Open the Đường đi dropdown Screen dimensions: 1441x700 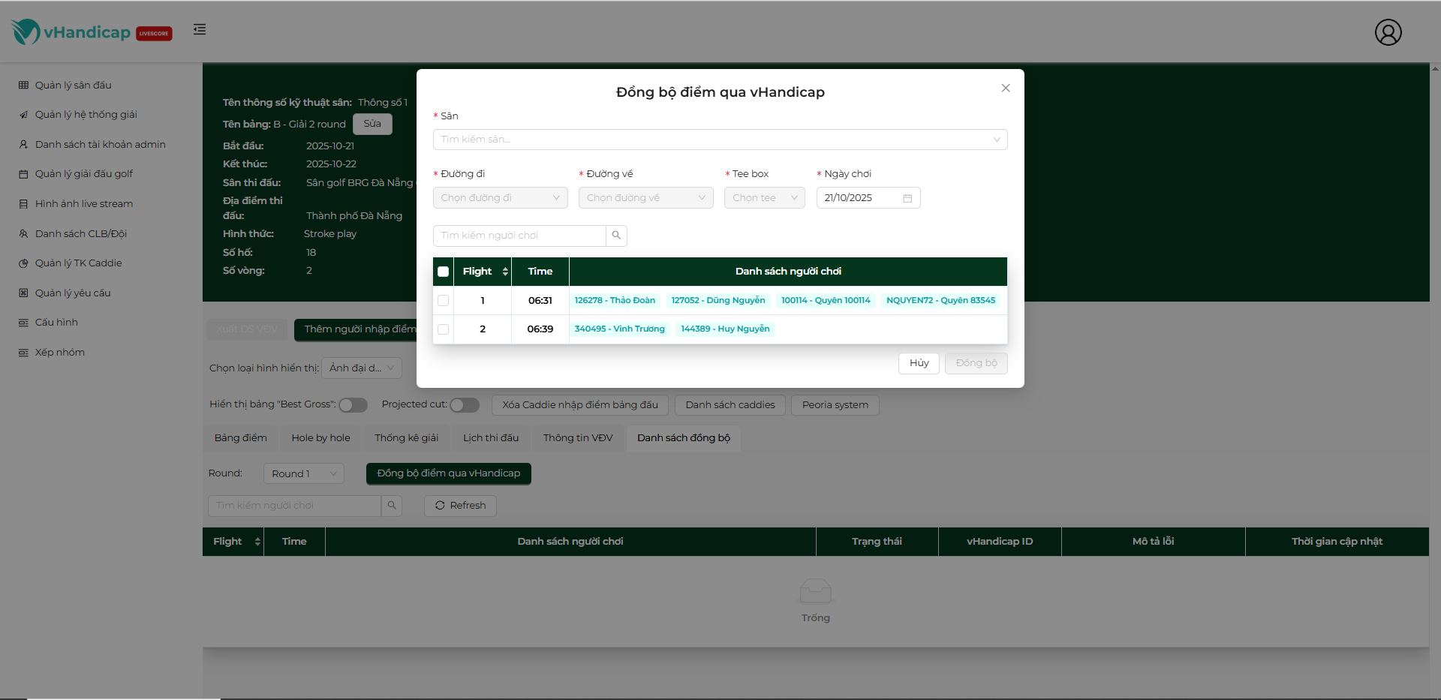[x=500, y=198]
